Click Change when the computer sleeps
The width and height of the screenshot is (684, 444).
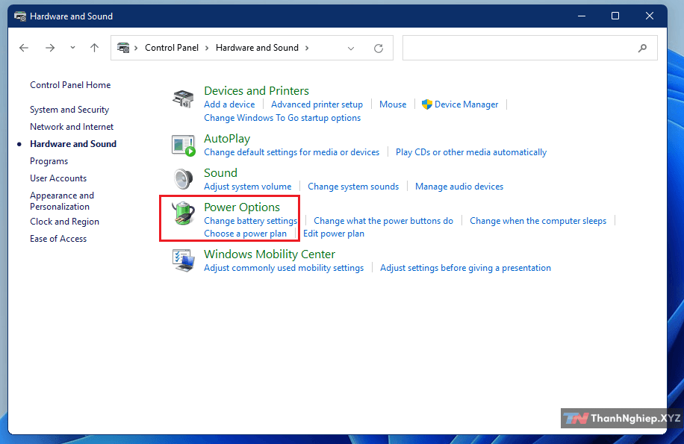(538, 221)
